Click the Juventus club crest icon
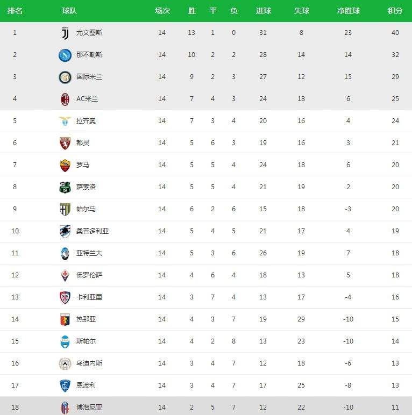The height and width of the screenshot is (415, 412). 65,33
